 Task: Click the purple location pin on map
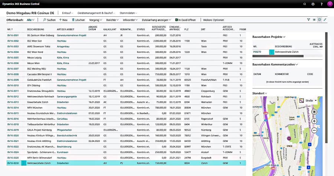pyautogui.click(x=289, y=138)
